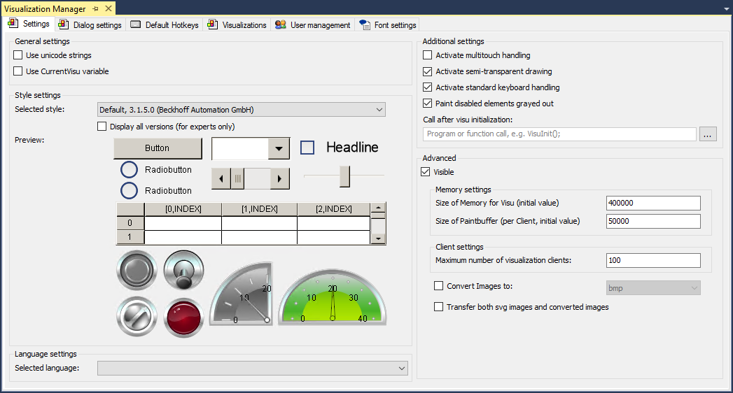
Task: Click the pin icon in Visualization Manager title
Action: tap(96, 8)
